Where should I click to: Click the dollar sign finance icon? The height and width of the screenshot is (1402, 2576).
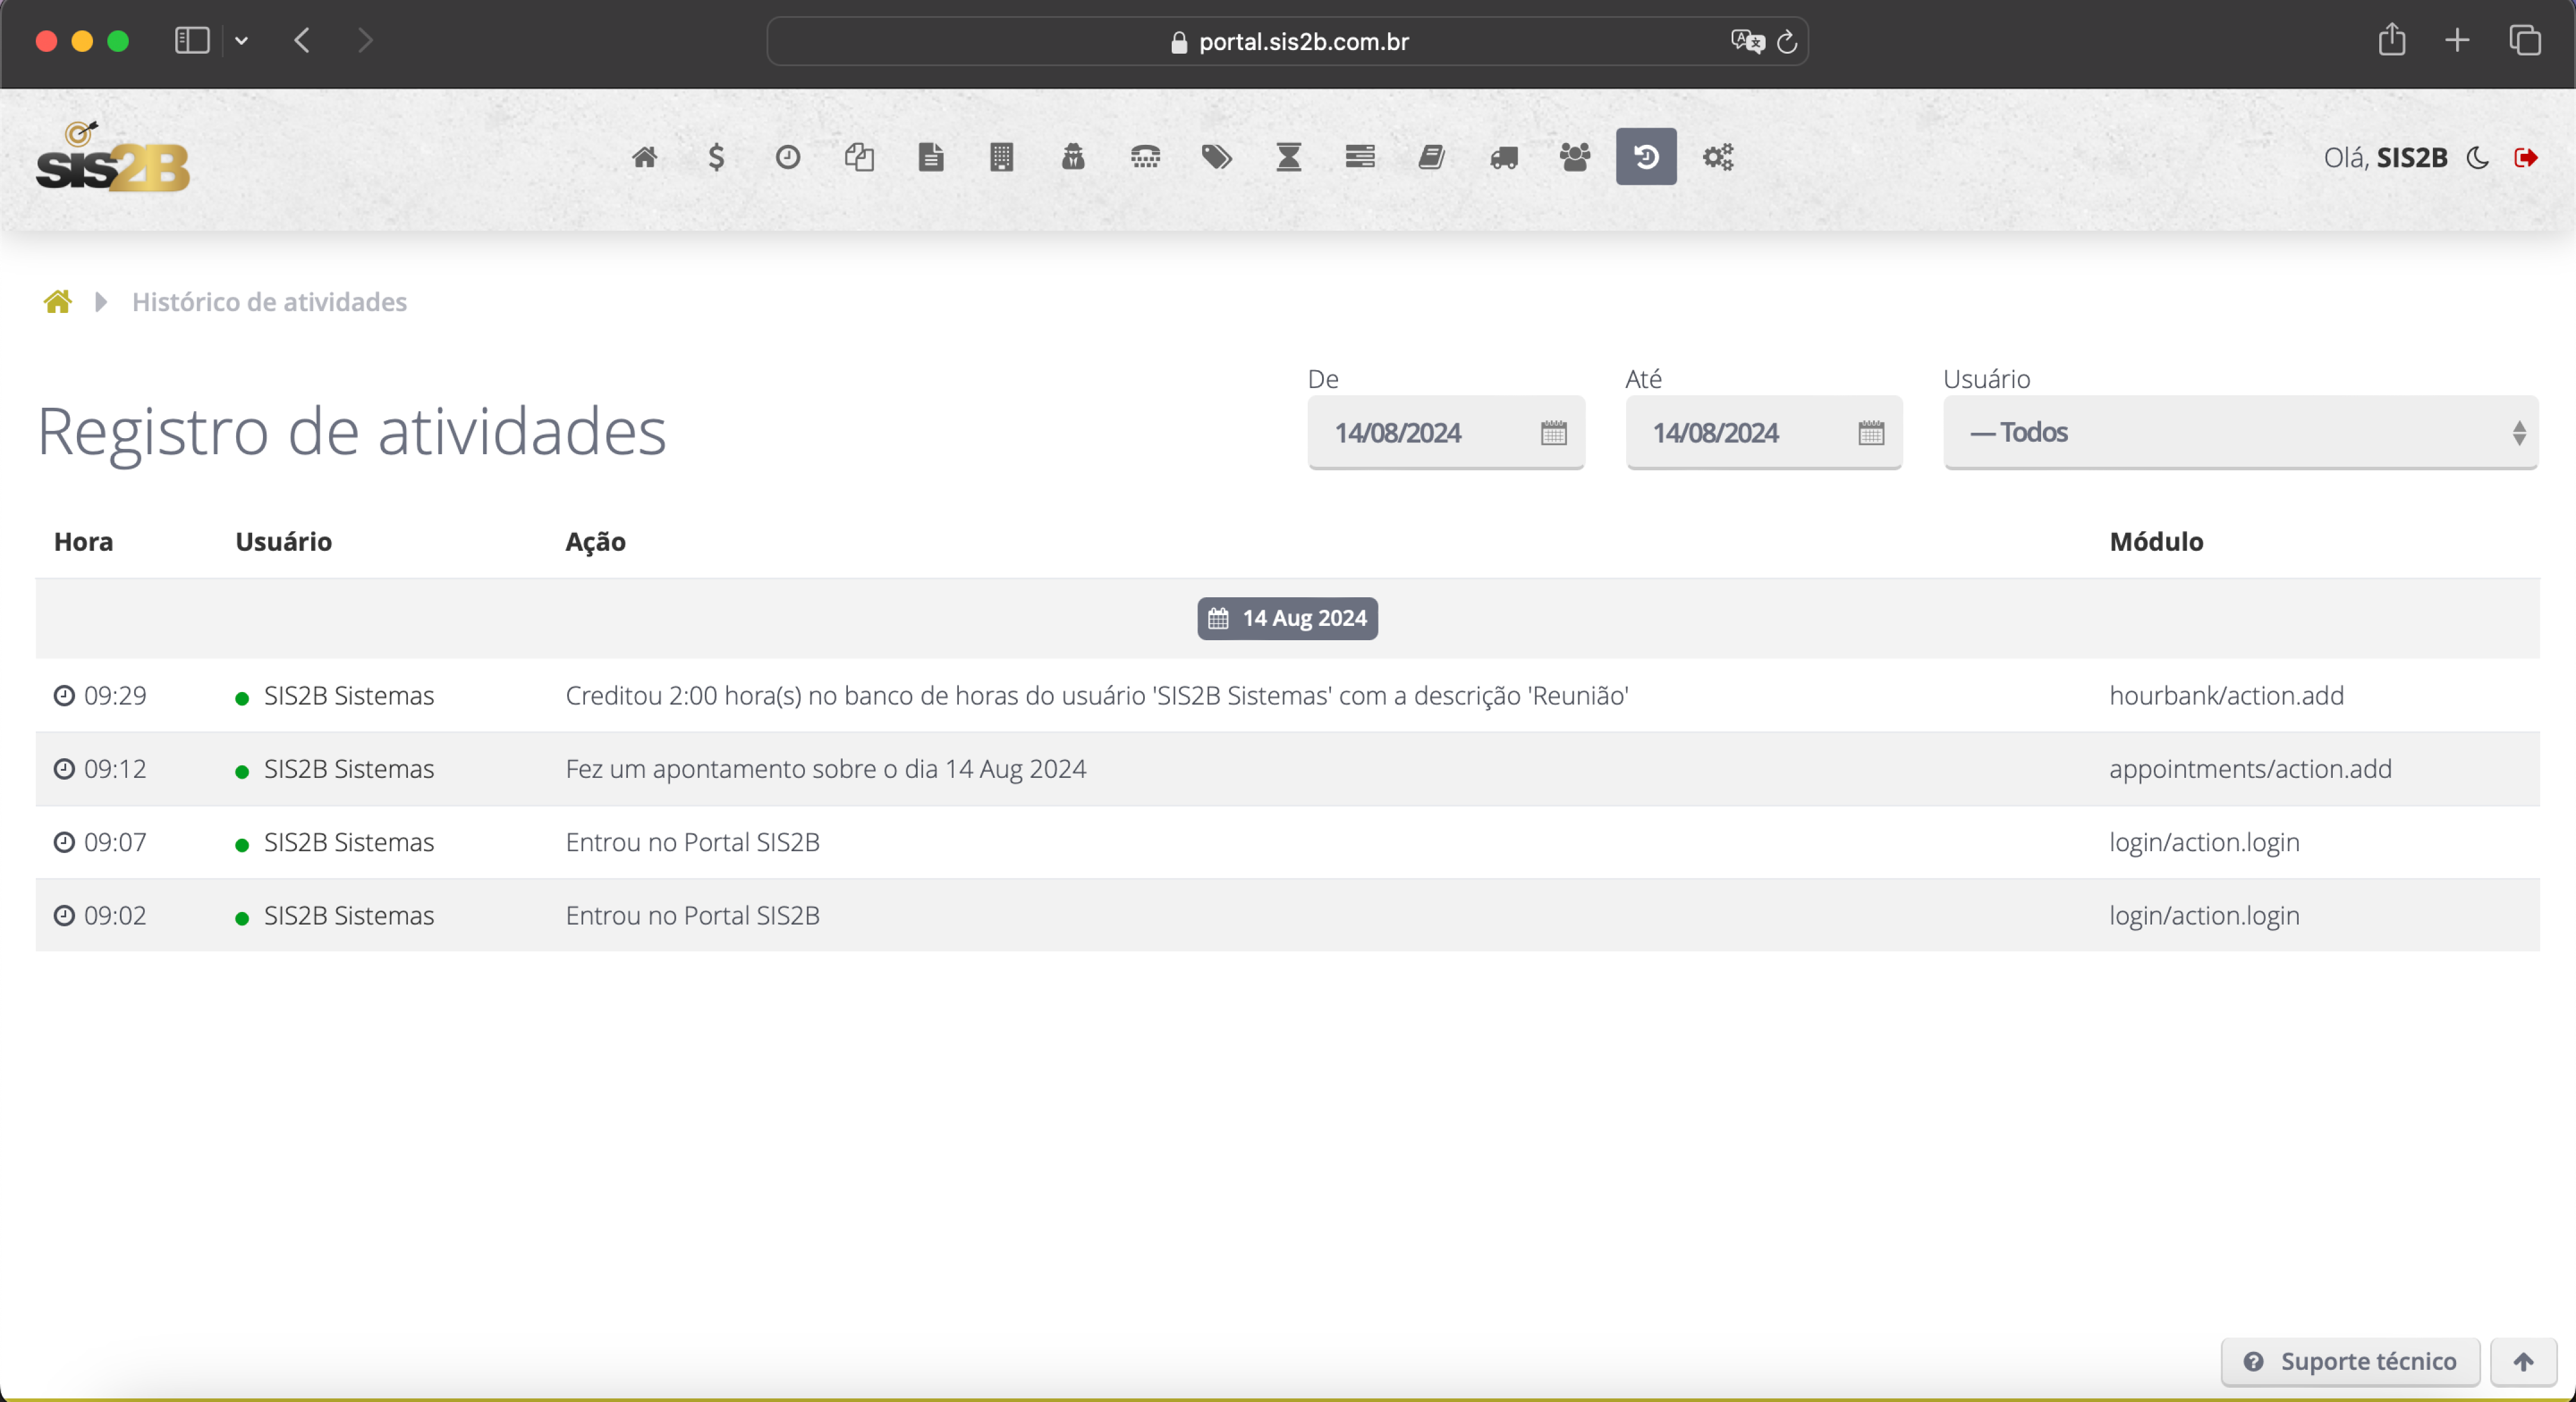tap(716, 157)
